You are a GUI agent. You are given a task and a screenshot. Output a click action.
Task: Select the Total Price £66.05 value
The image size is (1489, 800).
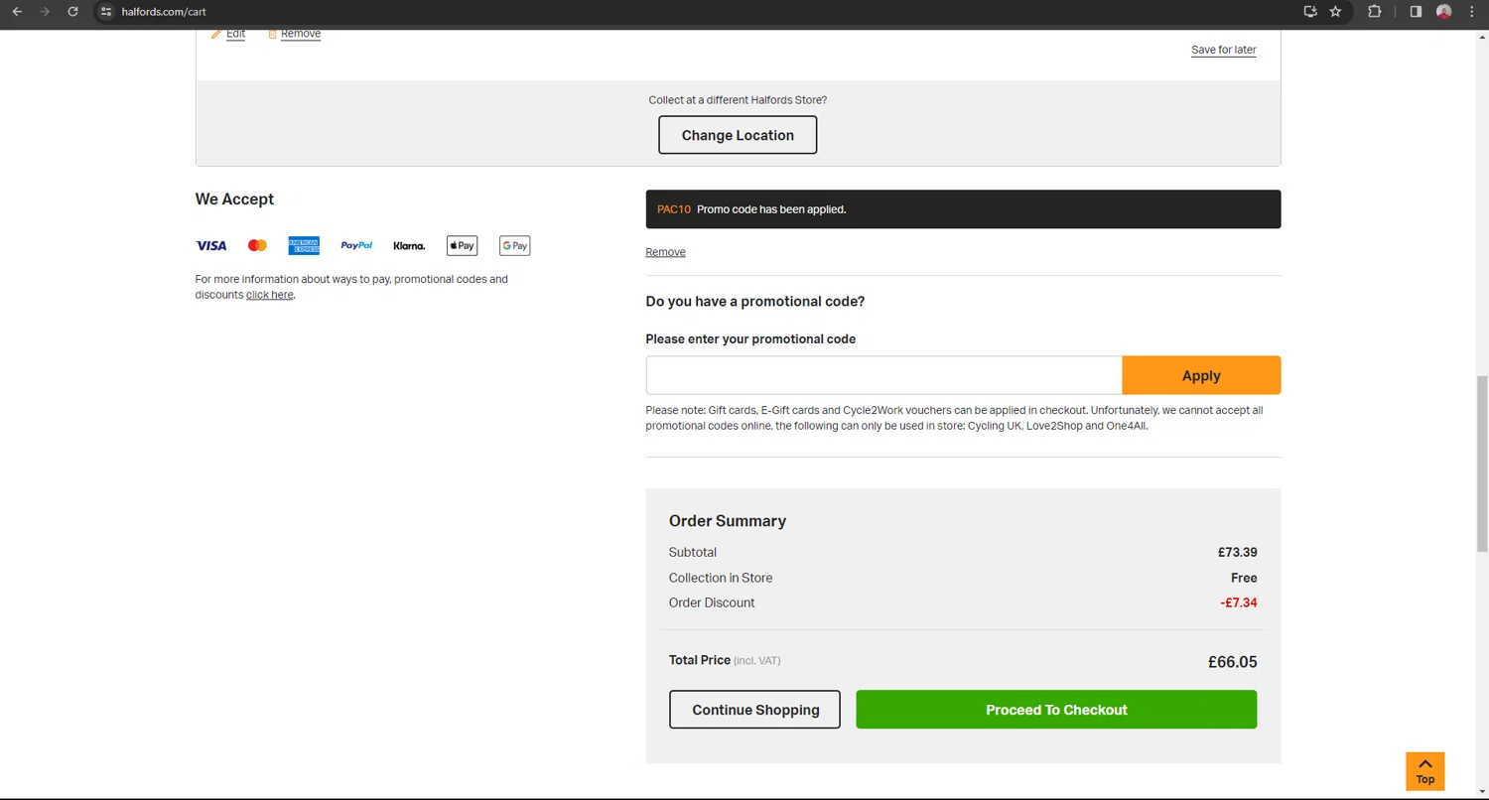1232,662
